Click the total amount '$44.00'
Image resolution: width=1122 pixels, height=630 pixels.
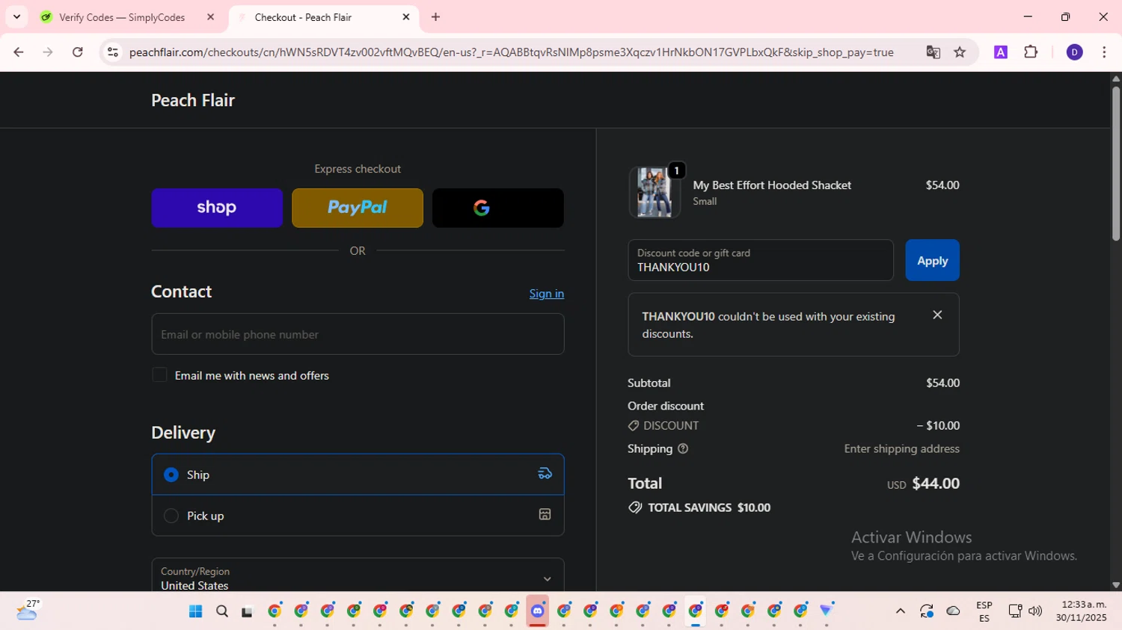click(936, 484)
